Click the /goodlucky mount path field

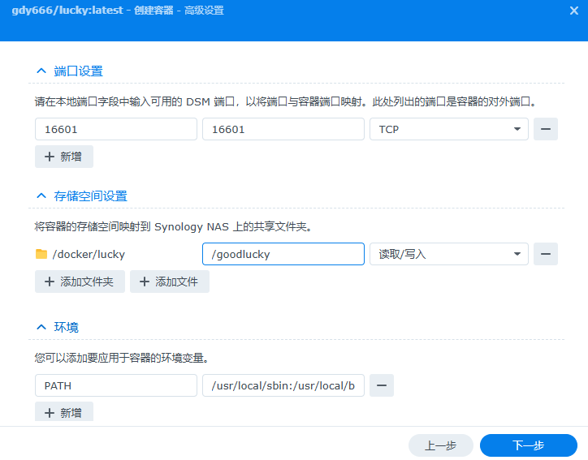(x=283, y=254)
